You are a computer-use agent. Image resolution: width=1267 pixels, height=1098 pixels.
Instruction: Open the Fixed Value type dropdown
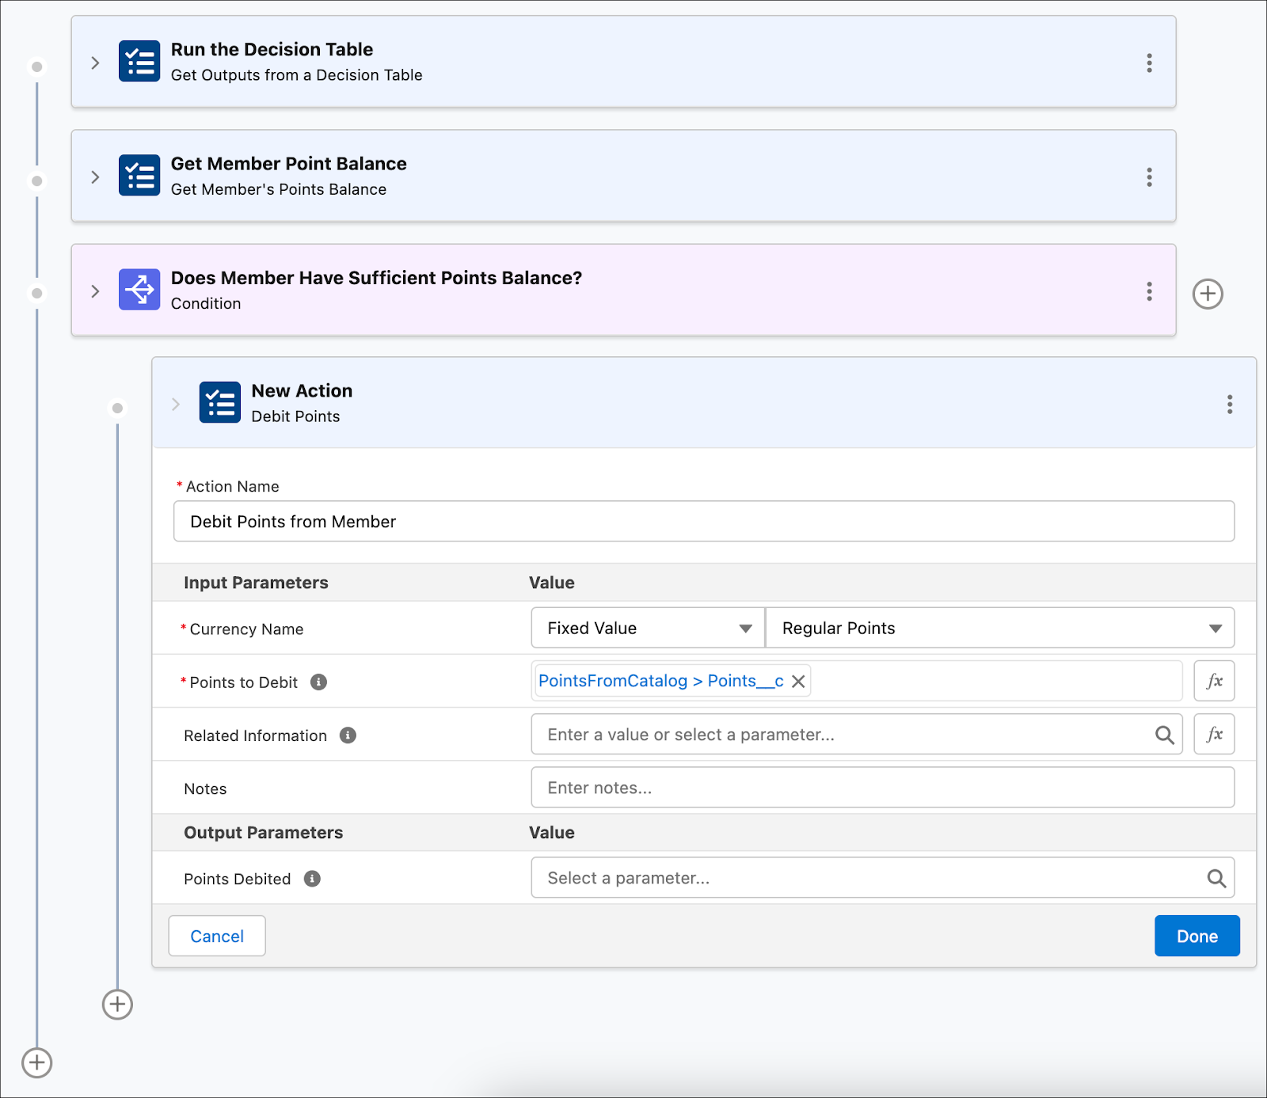coord(648,628)
